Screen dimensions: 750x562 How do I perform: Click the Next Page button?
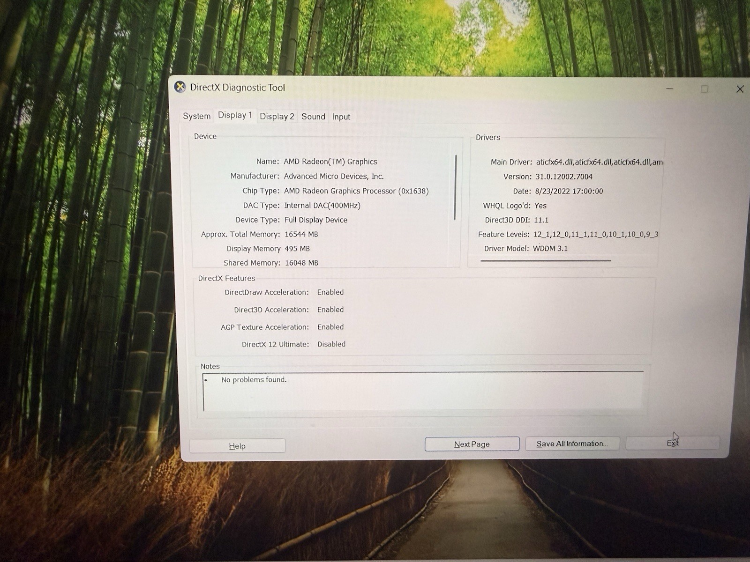coord(472,444)
